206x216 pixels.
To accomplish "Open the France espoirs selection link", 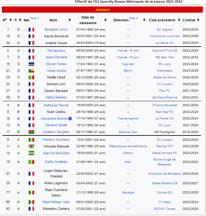I will tap(128, 118).
